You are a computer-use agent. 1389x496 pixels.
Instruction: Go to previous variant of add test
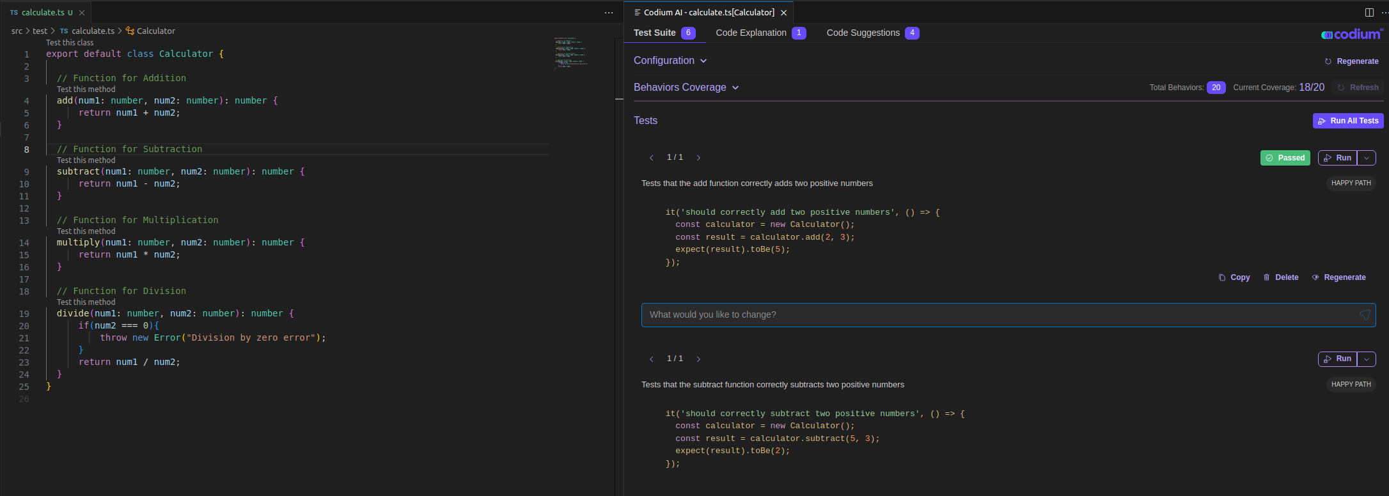[x=652, y=158]
